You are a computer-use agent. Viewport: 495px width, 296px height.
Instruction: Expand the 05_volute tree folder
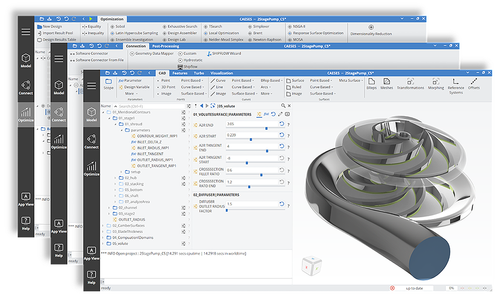(x=103, y=244)
